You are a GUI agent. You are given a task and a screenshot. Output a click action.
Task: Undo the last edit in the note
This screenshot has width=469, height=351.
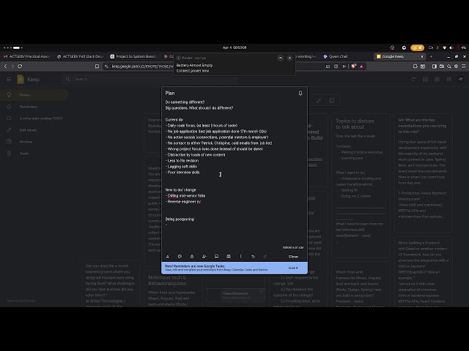tap(253, 257)
